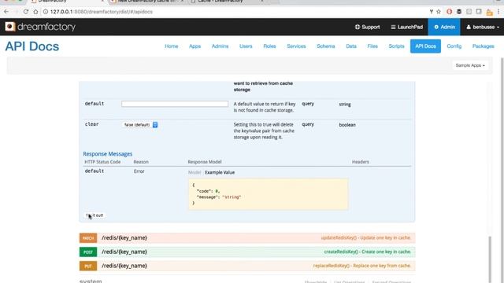This screenshot has width=504, height=283.
Task: Click the page vertical scrollbar
Action: [x=490, y=259]
